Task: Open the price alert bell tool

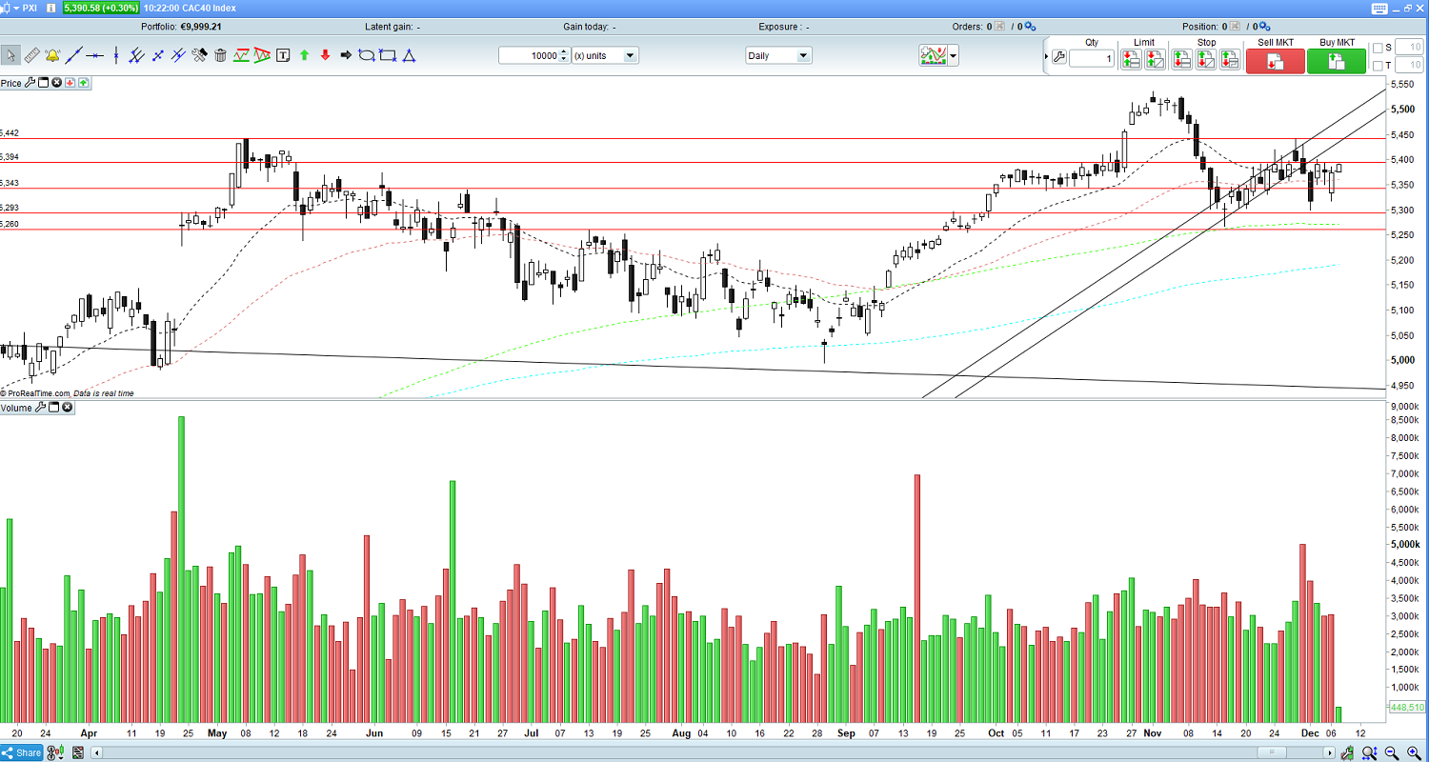Action: 52,55
